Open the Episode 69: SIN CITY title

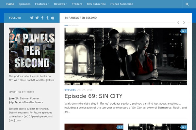pos(93,96)
